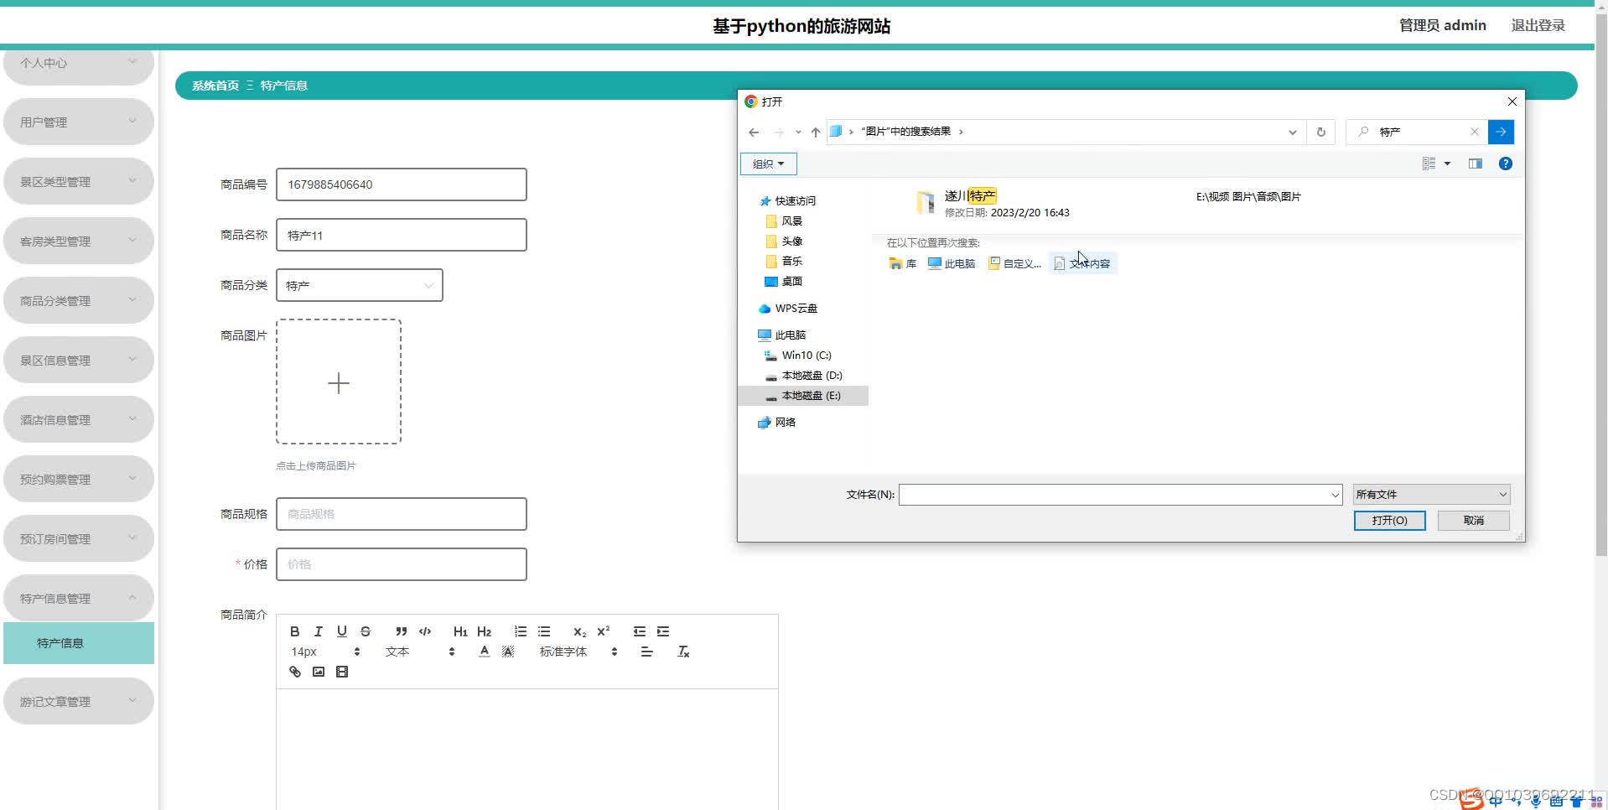The height and width of the screenshot is (810, 1608).
Task: Click the 退出登录 logout link
Action: [x=1538, y=25]
